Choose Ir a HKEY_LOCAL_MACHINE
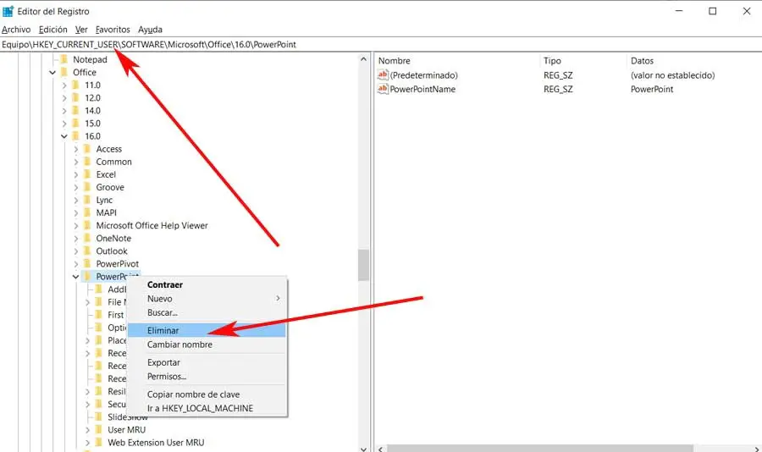The image size is (762, 452). [207, 409]
